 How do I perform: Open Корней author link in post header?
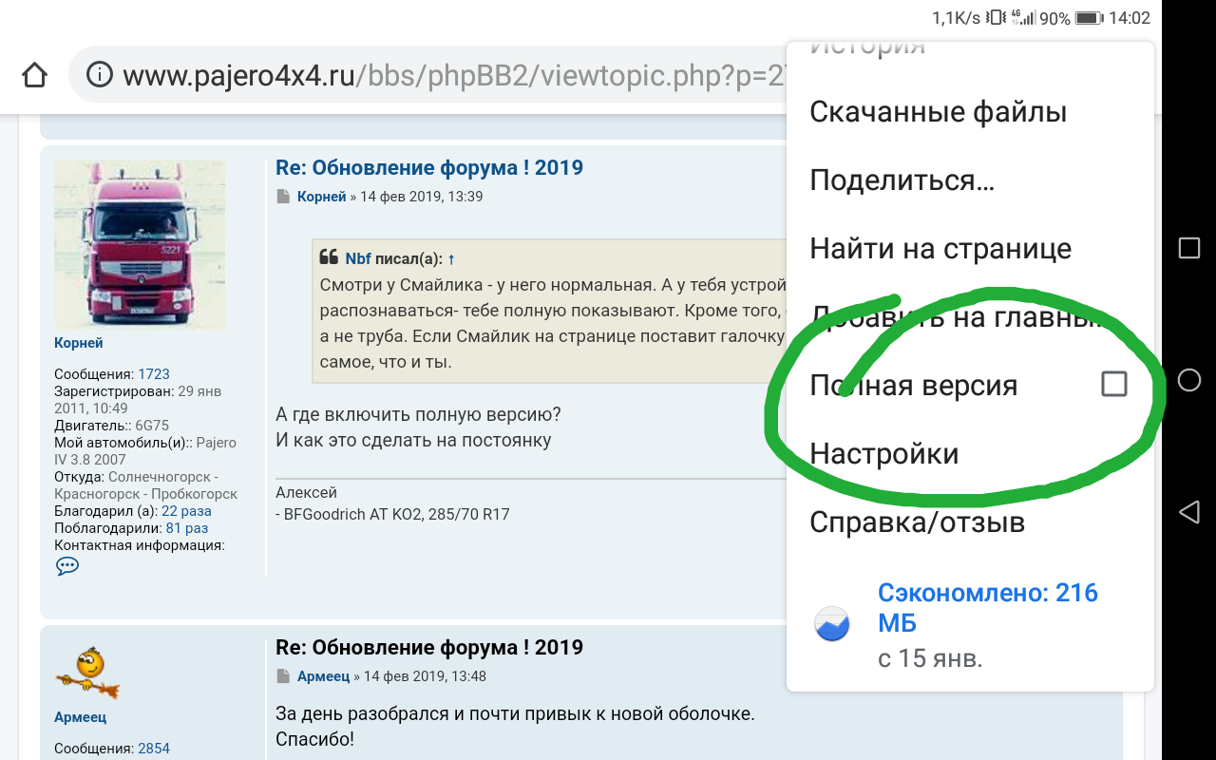pos(321,197)
